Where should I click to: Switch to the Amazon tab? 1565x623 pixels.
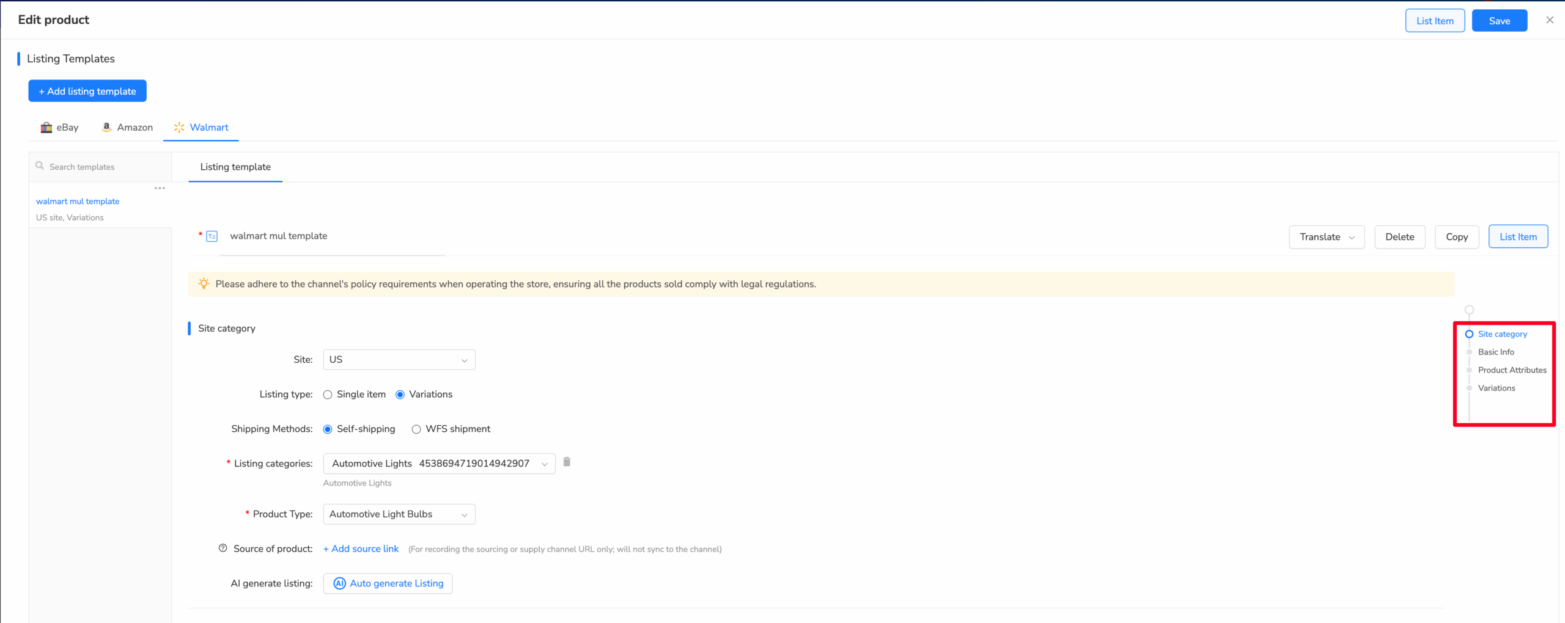(x=127, y=128)
